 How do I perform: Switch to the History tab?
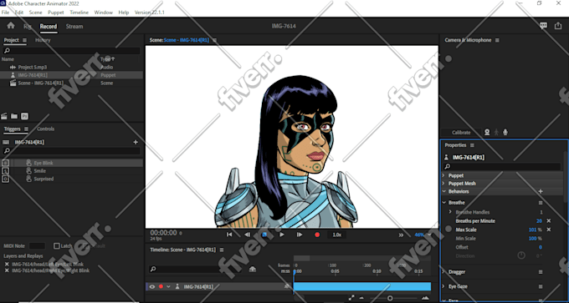(43, 40)
